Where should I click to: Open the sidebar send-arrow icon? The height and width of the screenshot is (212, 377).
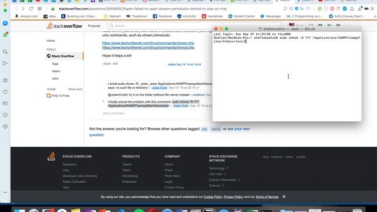pos(5,63)
